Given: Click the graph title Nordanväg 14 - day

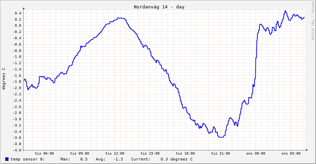Looking at the screenshot, I should pyautogui.click(x=159, y=7).
